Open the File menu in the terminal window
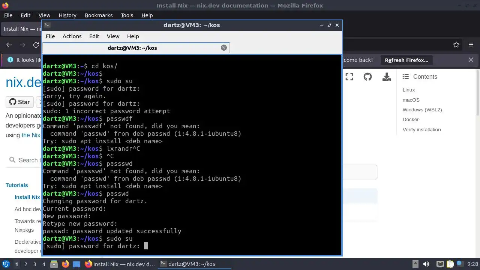 click(50, 36)
